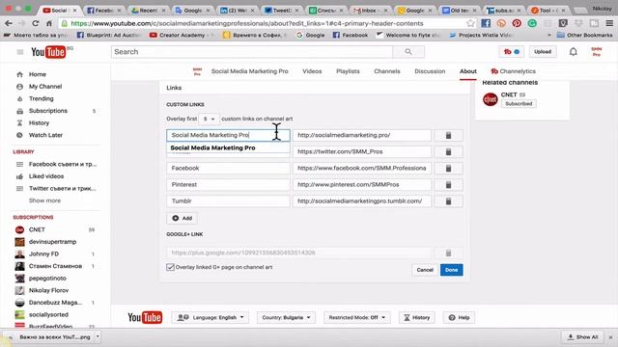
Task: Click the Pinterest extension icon
Action: (517, 23)
